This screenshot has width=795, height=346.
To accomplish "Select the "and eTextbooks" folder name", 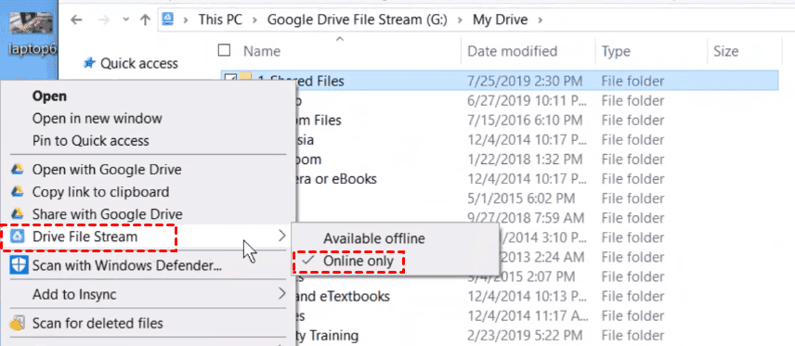I will (x=343, y=296).
